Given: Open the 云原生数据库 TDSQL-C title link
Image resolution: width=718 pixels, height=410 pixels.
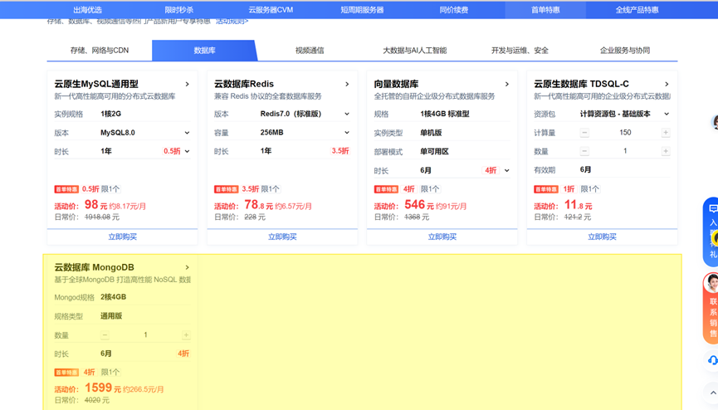Looking at the screenshot, I should pos(581,84).
